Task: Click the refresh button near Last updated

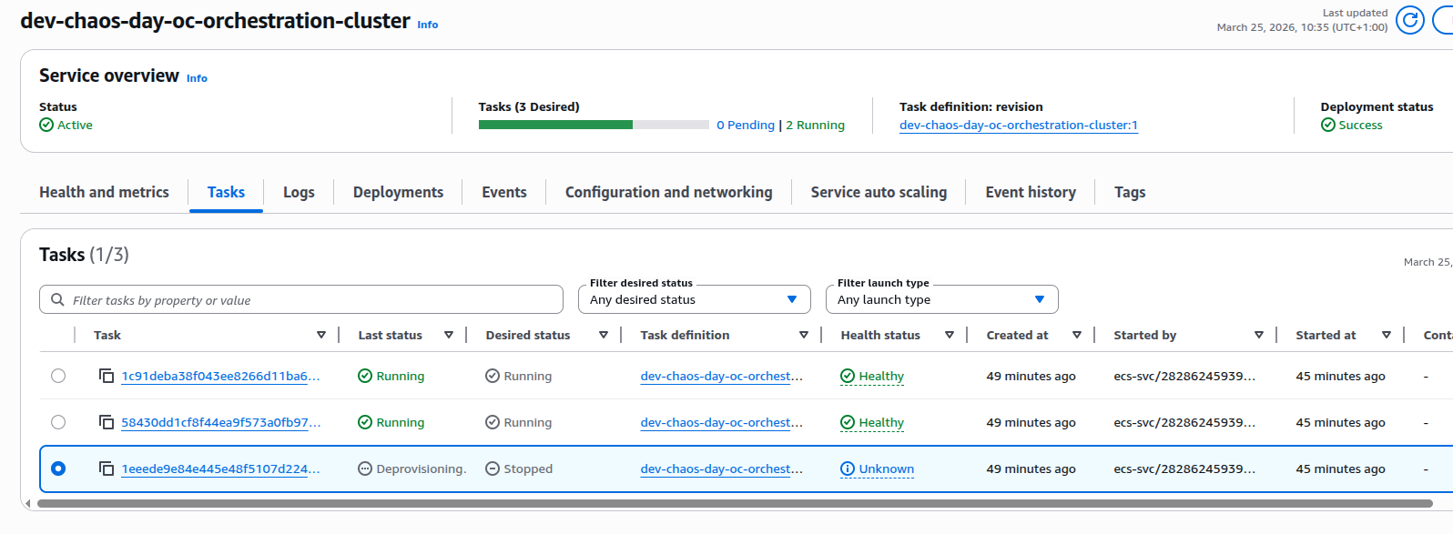Action: [1409, 20]
